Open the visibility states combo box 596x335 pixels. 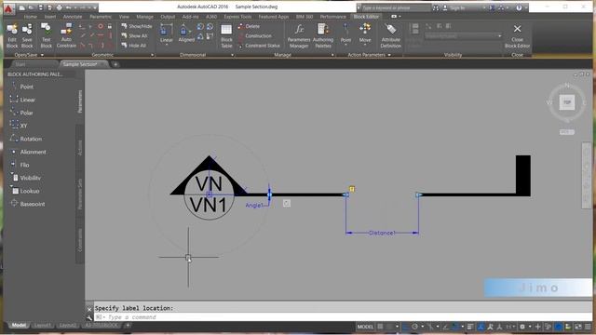[x=463, y=36]
